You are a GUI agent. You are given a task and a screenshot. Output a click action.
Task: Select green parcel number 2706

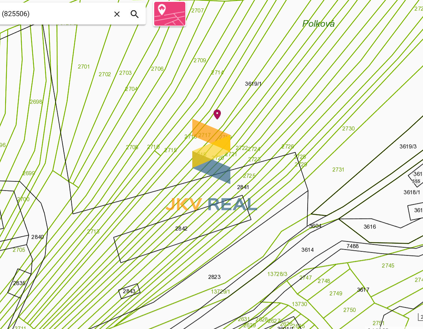pos(157,69)
